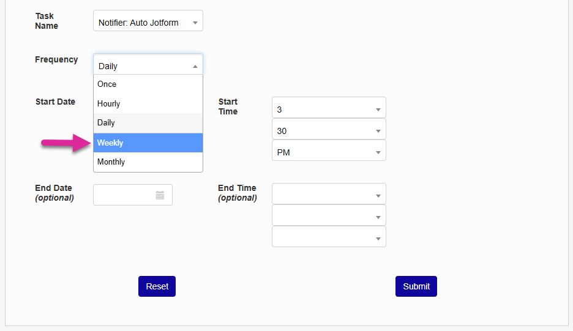Choose Hourly from the frequency list
Viewport: 573px width, 331px height.
[148, 104]
